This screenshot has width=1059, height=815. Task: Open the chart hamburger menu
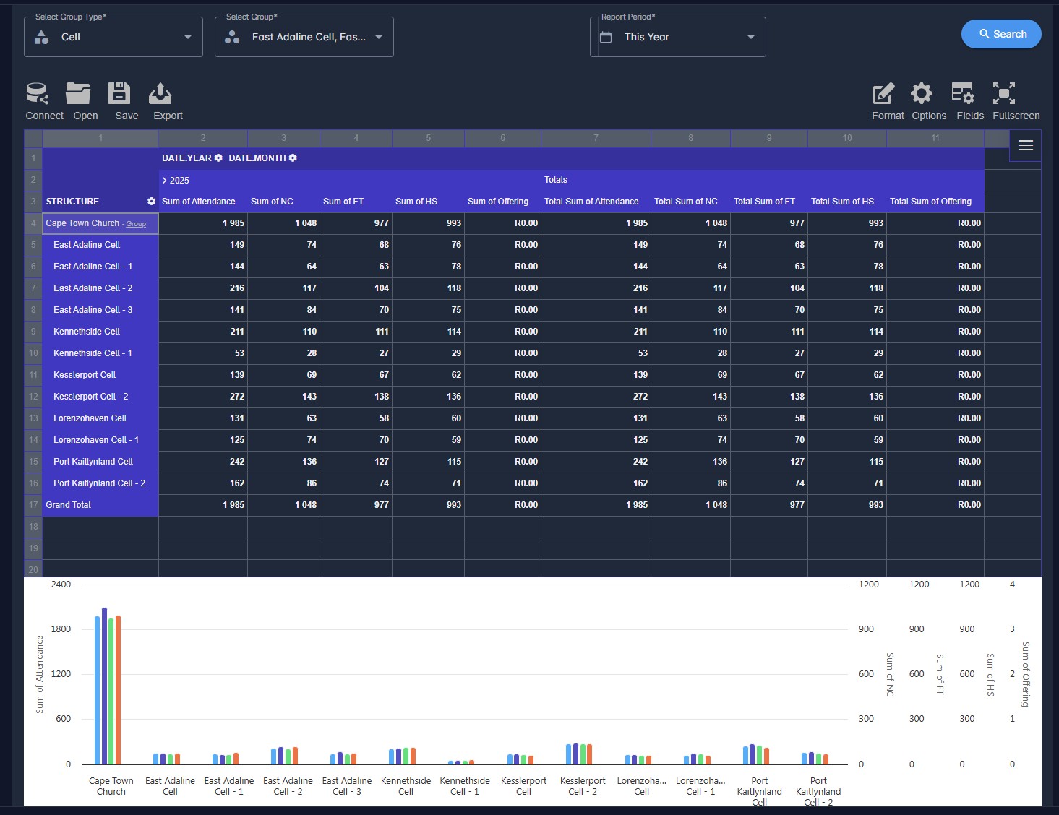coord(1025,145)
